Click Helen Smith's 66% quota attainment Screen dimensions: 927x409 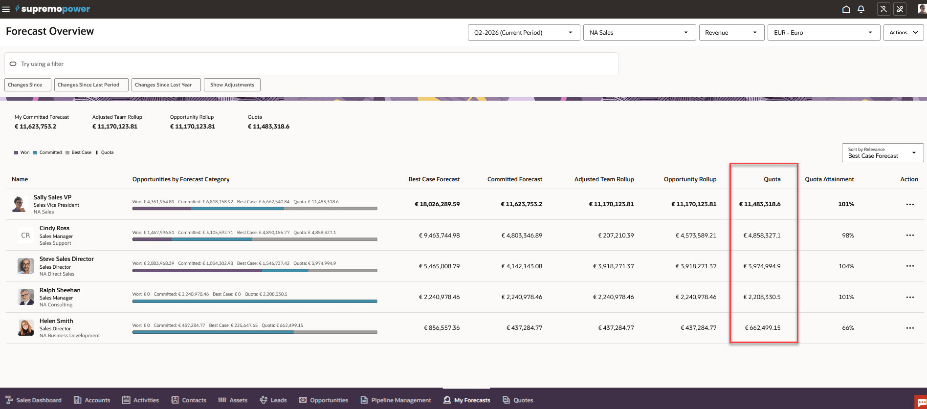point(848,328)
